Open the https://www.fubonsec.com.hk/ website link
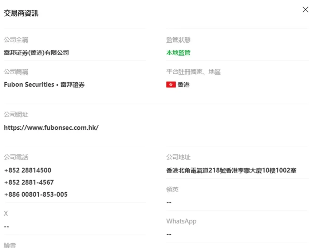315x248 pixels. [x=51, y=127]
